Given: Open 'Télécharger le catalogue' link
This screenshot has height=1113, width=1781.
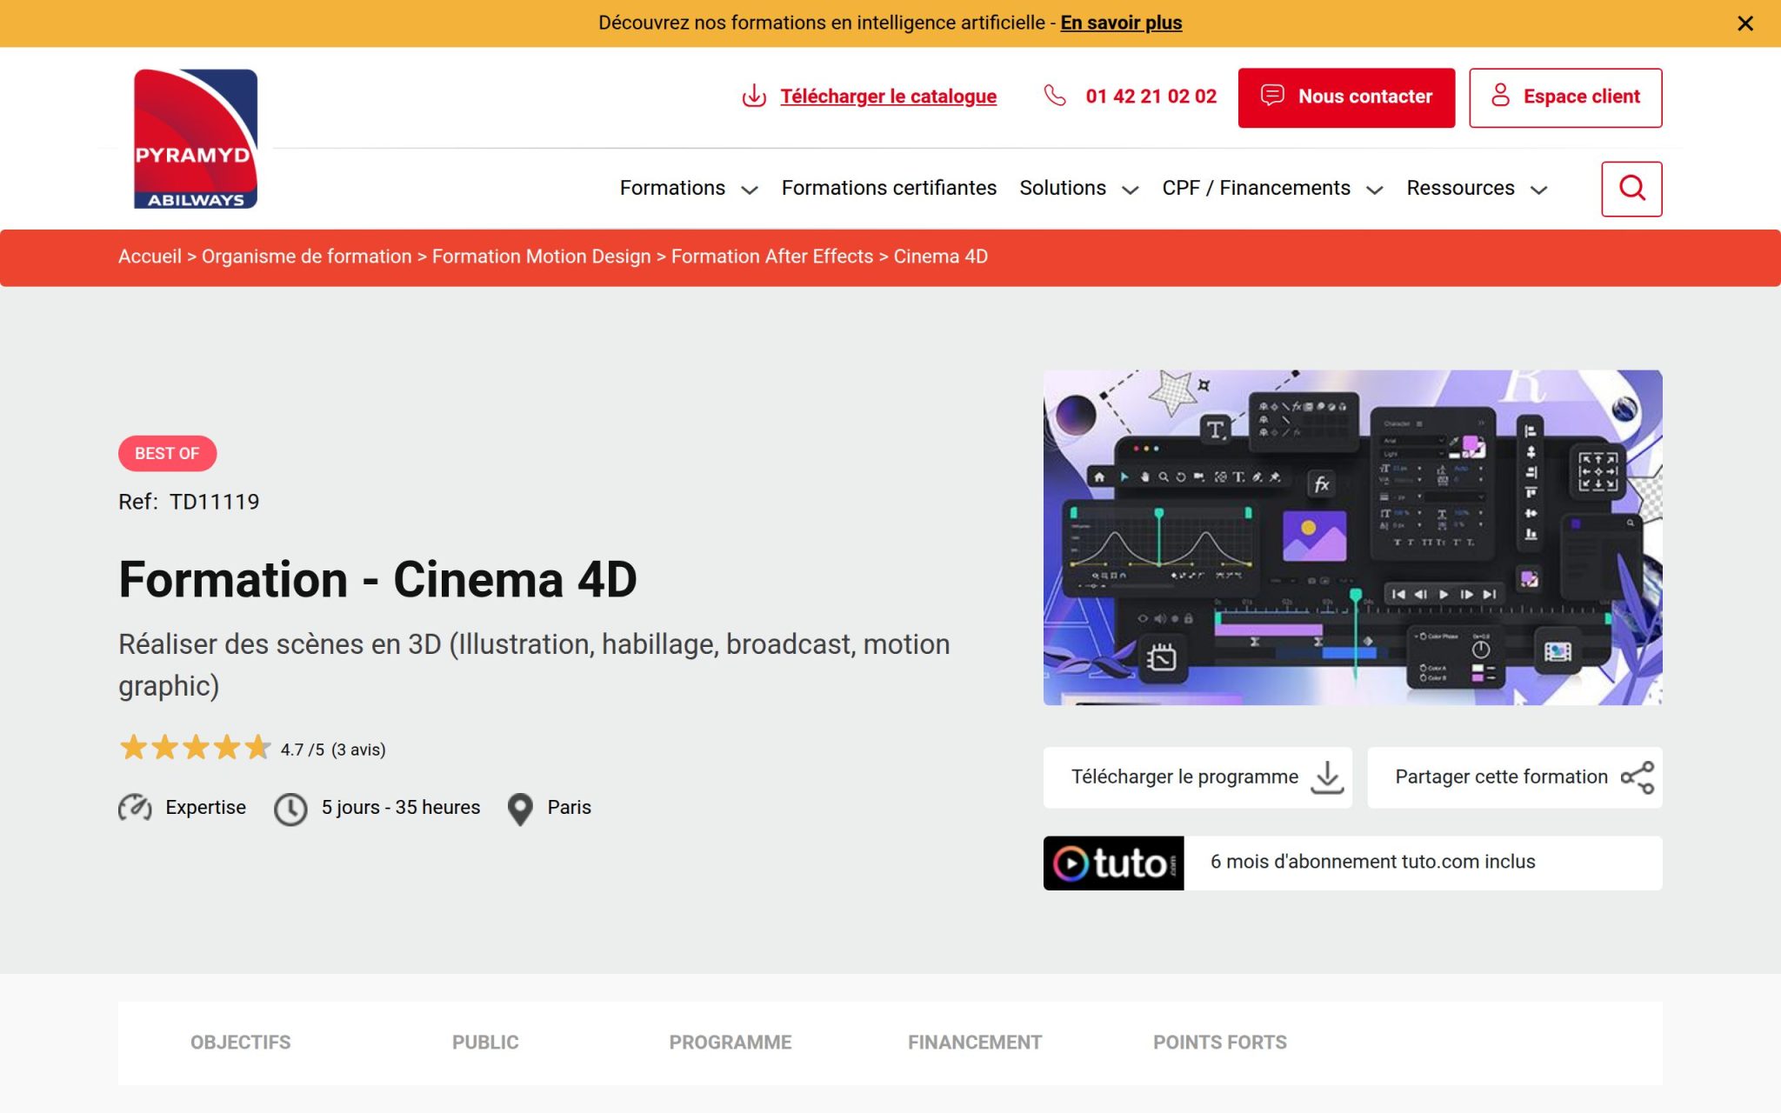Looking at the screenshot, I should click(x=888, y=97).
